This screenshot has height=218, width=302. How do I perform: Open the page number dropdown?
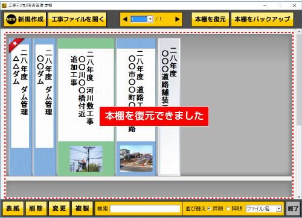pyautogui.click(x=150, y=19)
